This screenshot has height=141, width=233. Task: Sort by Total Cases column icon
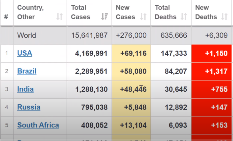(105, 17)
